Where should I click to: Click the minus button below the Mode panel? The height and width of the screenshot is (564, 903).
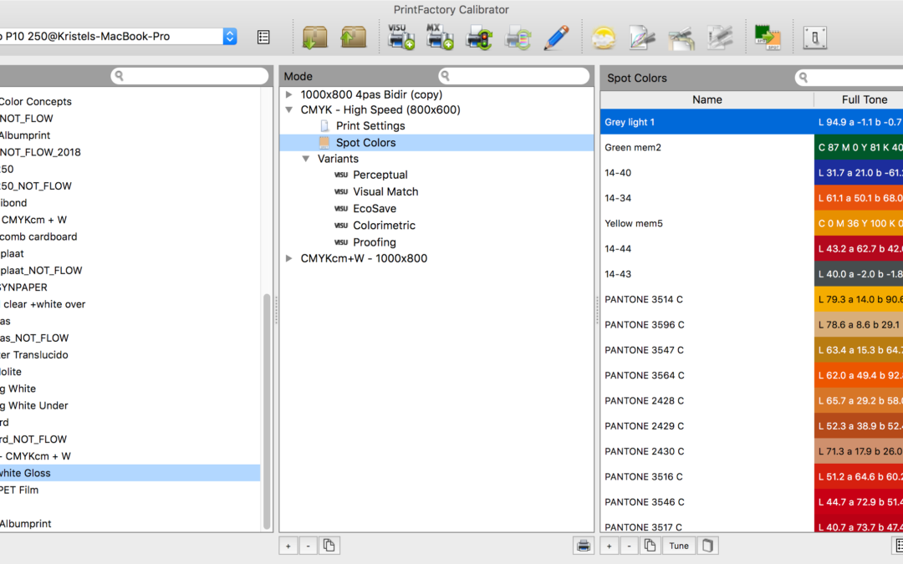pos(308,546)
